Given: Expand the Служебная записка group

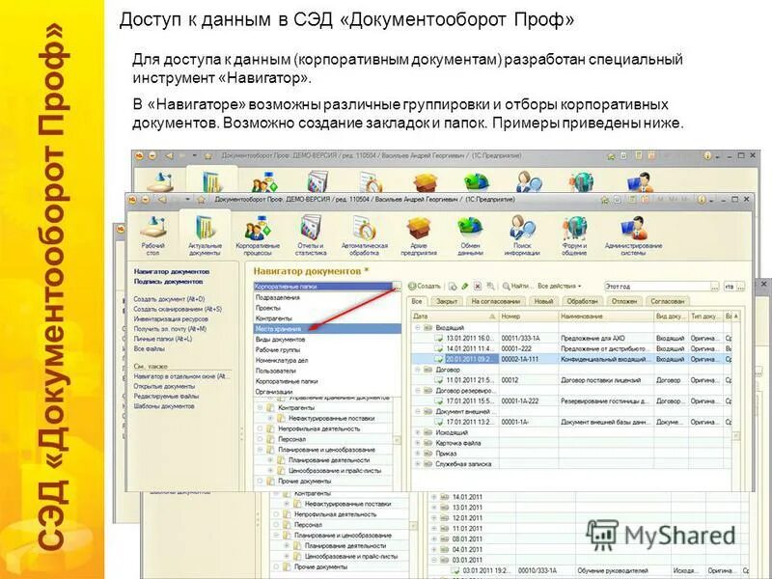Looking at the screenshot, I should click(x=418, y=464).
